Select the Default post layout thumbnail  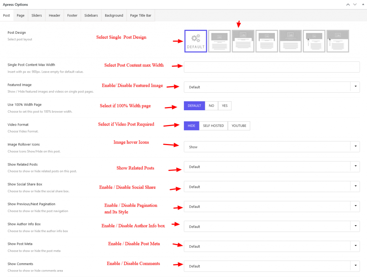pyautogui.click(x=195, y=41)
